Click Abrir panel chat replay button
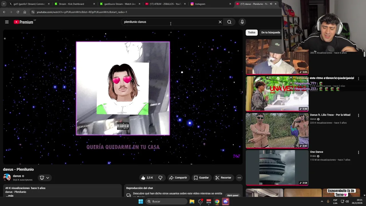366x206 pixels. (233, 195)
